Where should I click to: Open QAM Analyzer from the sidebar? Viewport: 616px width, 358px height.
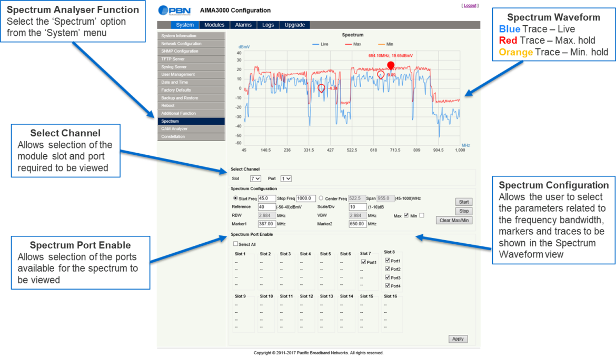tap(191, 129)
